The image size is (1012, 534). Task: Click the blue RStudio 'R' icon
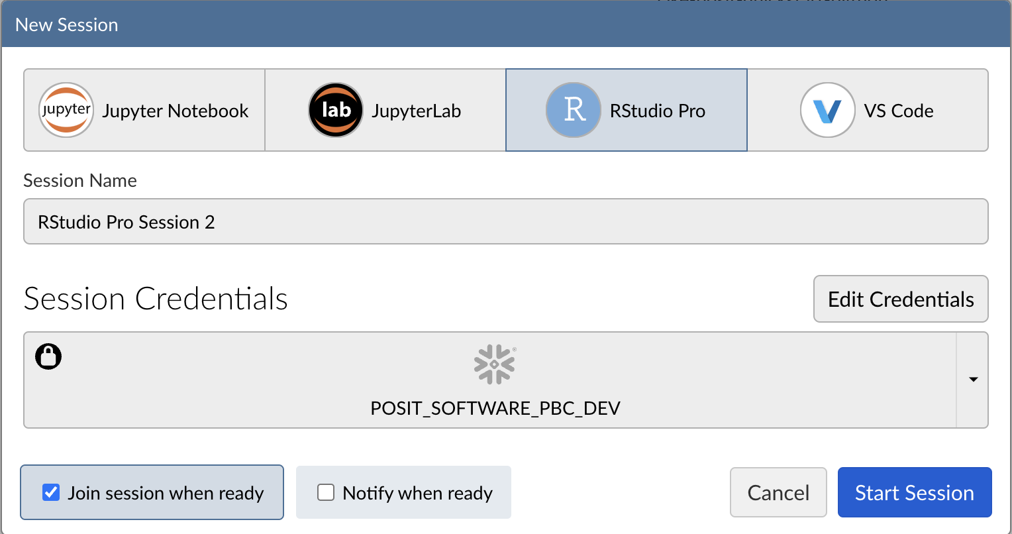pyautogui.click(x=573, y=111)
